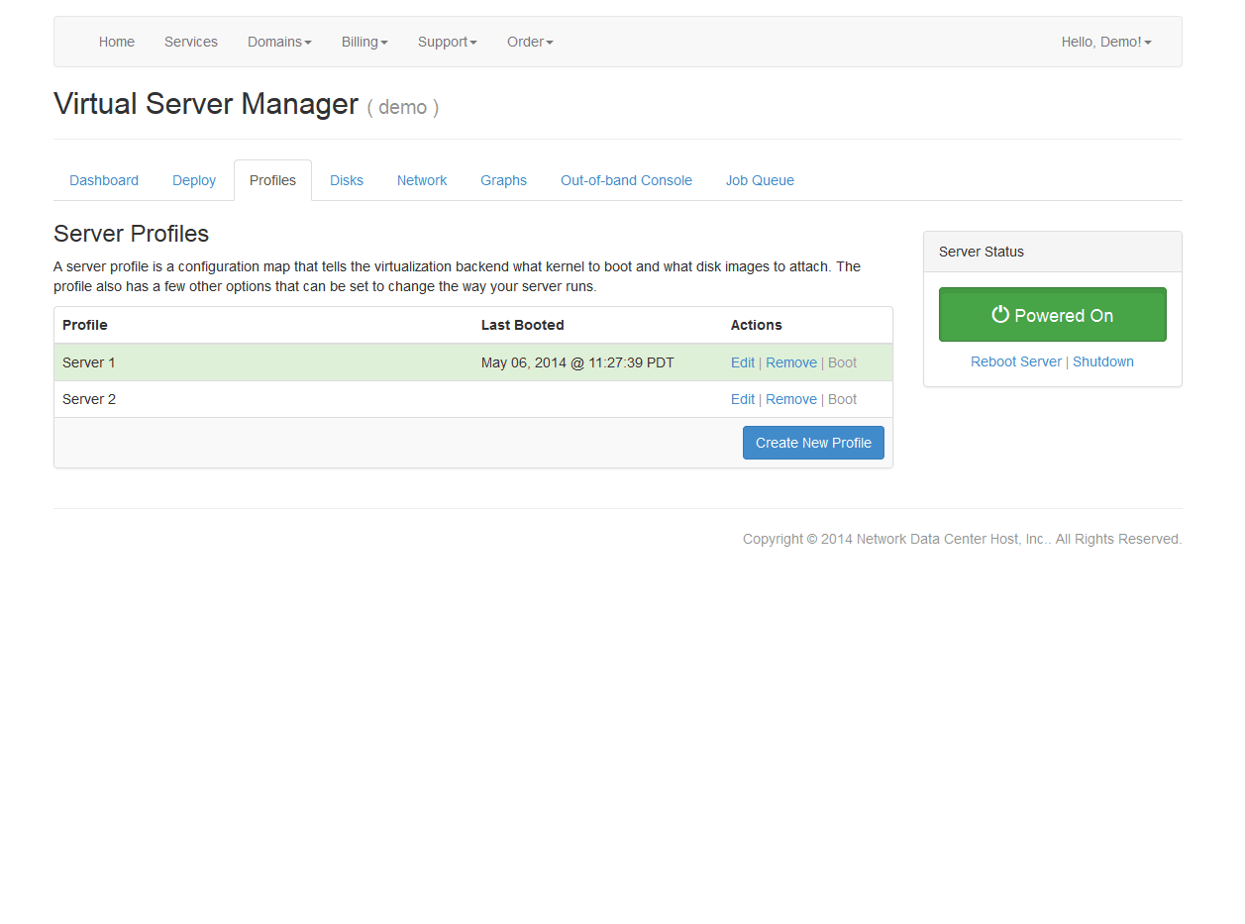Go to the Home navigation link

[x=117, y=42]
